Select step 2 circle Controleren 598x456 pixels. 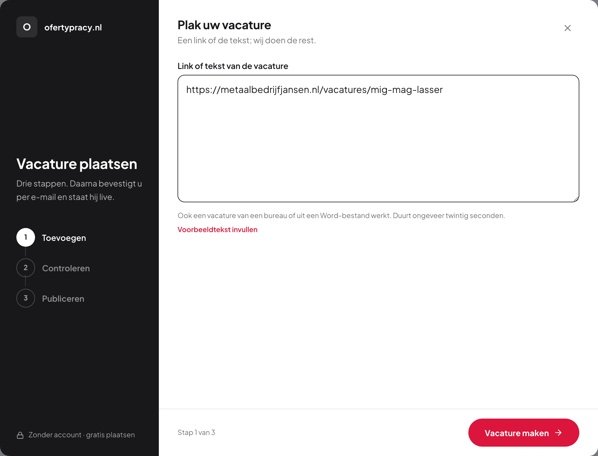tap(26, 268)
